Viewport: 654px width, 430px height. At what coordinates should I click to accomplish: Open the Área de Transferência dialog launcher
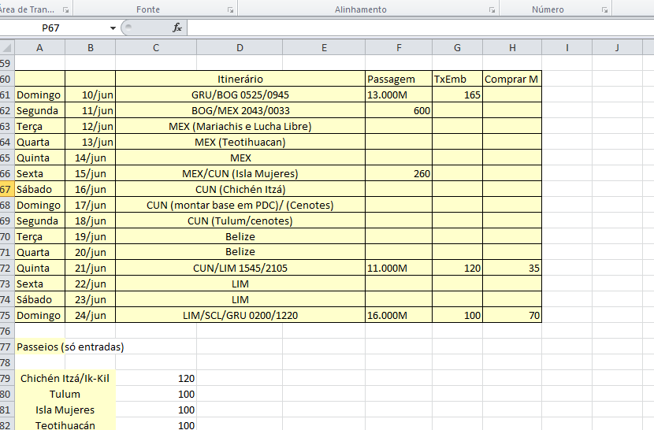point(65,10)
